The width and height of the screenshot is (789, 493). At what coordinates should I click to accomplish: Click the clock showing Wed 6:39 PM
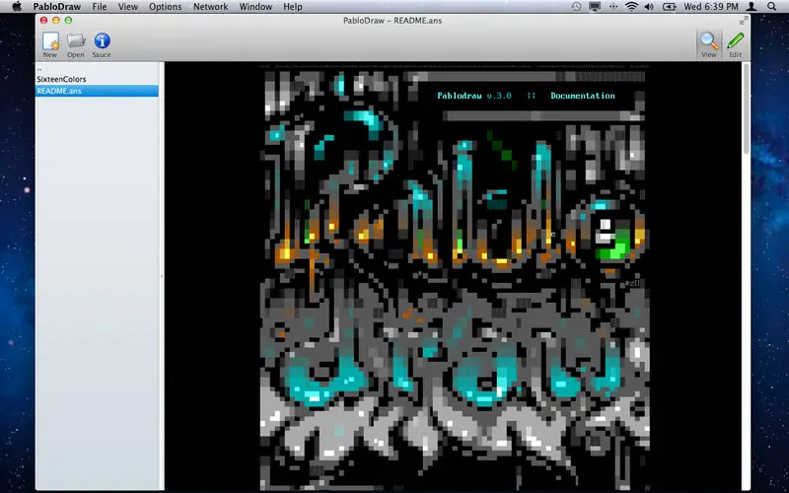coord(710,7)
